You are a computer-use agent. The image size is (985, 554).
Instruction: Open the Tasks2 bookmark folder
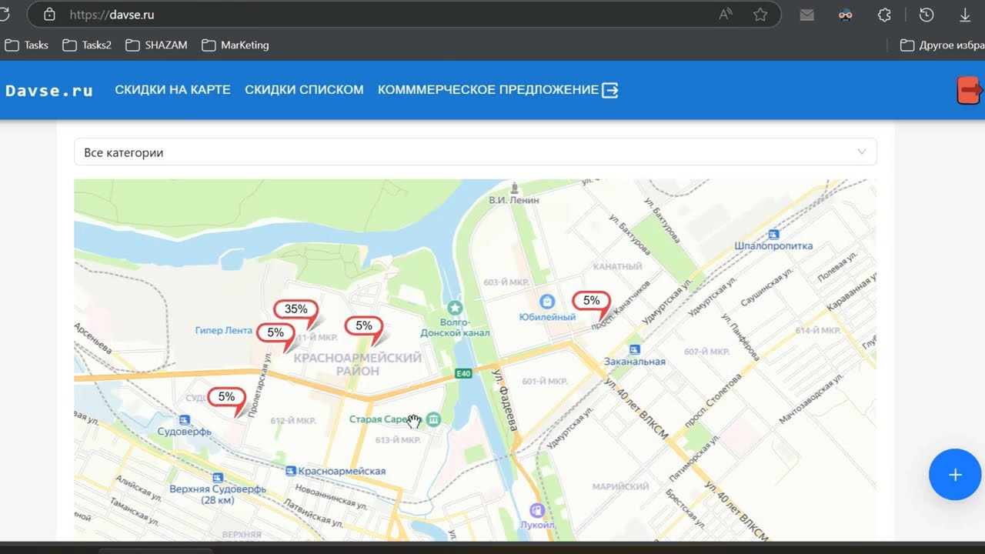tap(87, 45)
